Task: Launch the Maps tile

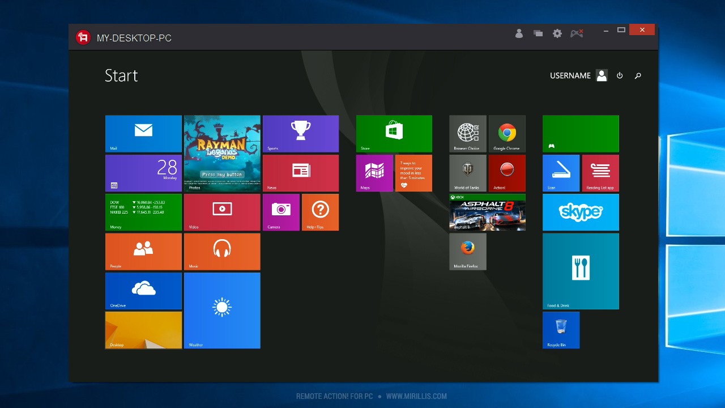Action: (374, 173)
